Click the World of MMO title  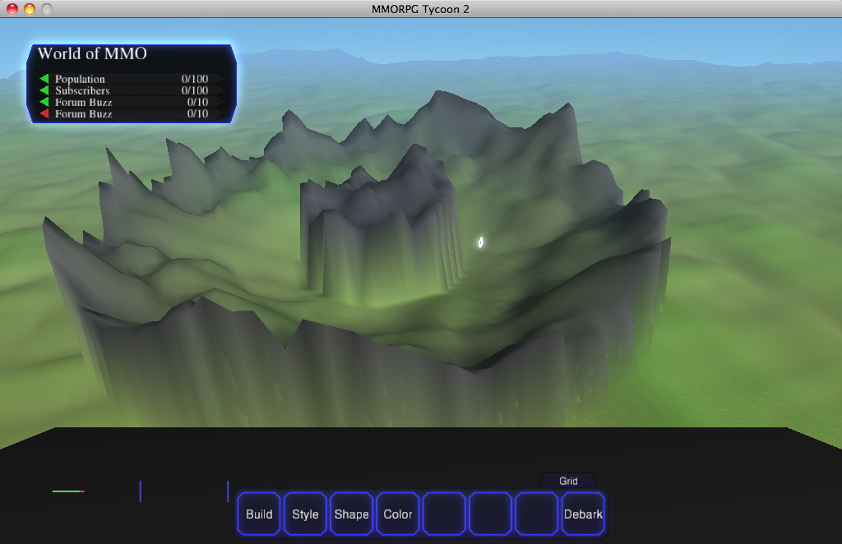coord(92,53)
